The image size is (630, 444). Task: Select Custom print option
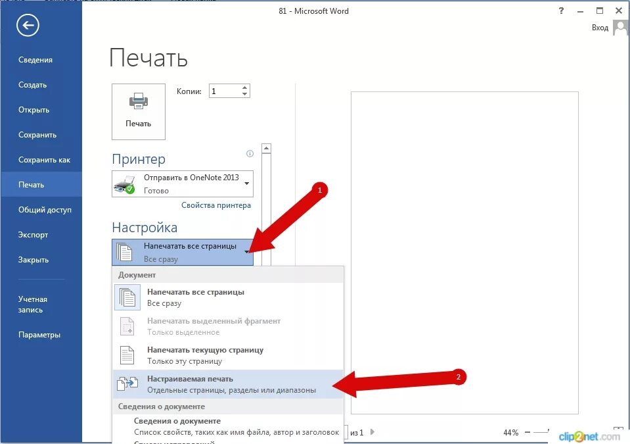228,384
